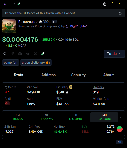Swap the Pumpverse/SOL pair order
The height and width of the screenshot is (148, 127).
click(x=54, y=21)
